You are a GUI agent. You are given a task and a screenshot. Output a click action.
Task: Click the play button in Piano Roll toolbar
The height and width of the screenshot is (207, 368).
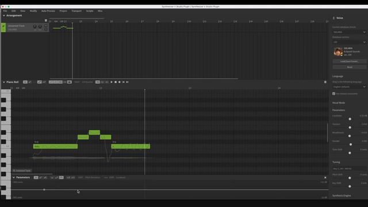pyautogui.click(x=112, y=82)
